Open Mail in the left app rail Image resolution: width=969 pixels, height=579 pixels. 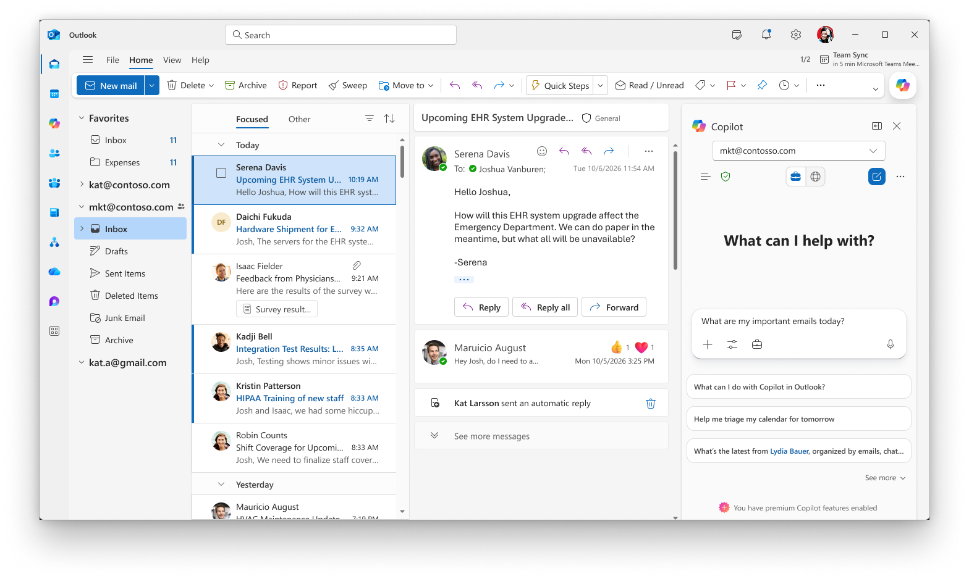54,64
